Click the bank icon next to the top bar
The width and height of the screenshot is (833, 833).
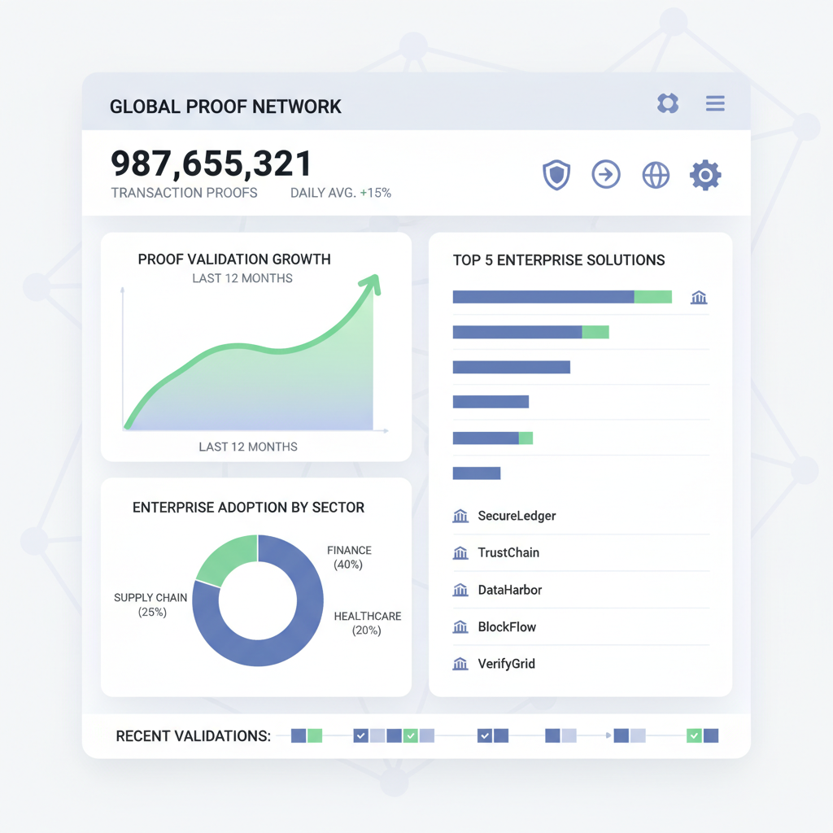pyautogui.click(x=700, y=297)
